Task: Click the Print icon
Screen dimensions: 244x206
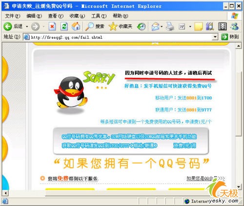Action: pos(170,26)
